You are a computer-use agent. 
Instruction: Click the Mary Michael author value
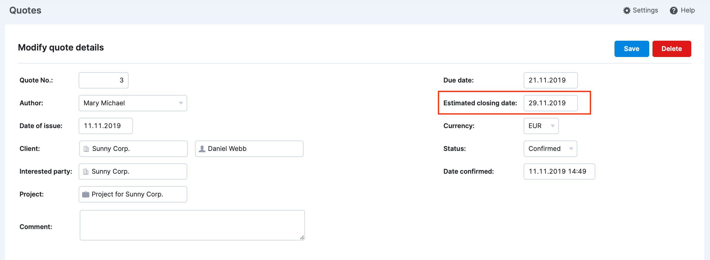click(104, 103)
